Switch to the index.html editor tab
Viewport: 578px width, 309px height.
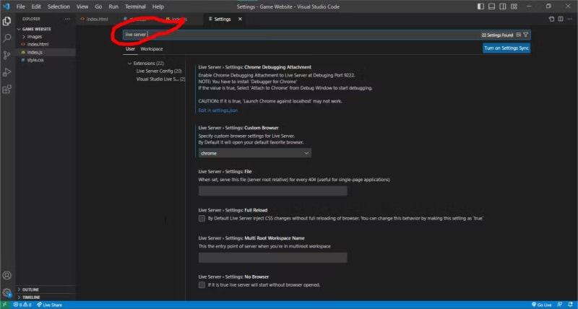pyautogui.click(x=98, y=19)
